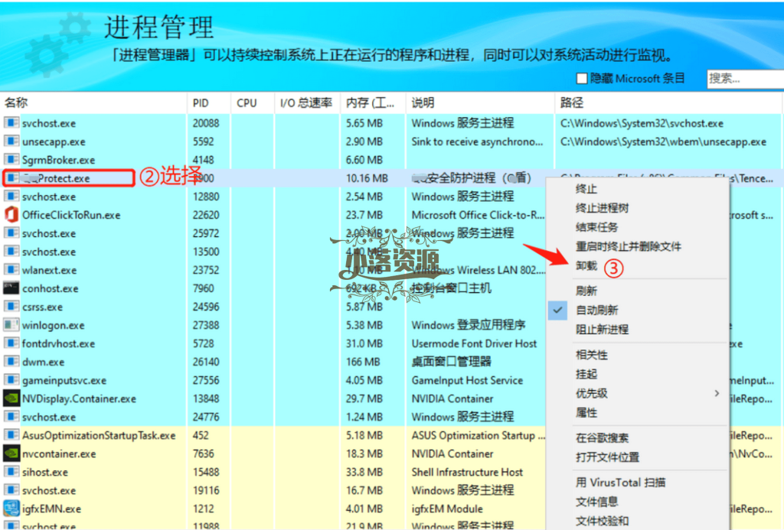Click the C:\Windows\System32\svchost.exe path cell
The width and height of the screenshot is (784, 530).
(x=642, y=123)
